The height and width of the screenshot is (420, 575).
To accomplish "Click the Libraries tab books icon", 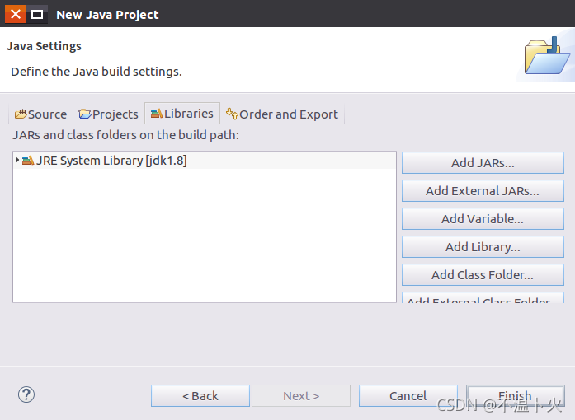I will coord(157,114).
